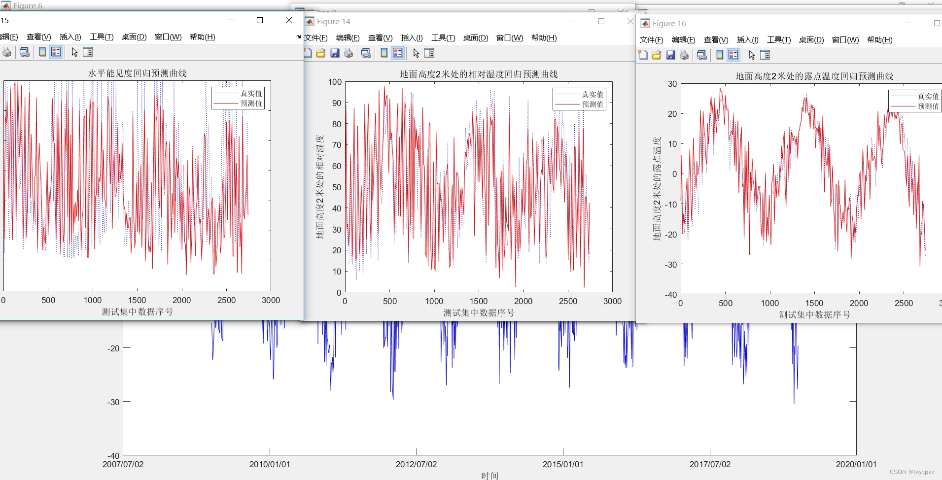Open 工具(T) menu in Figure 14
The image size is (942, 480).
tap(443, 38)
